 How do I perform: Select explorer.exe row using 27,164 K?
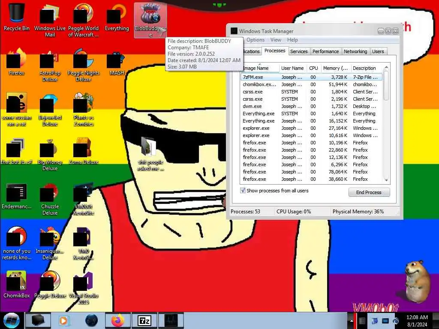point(311,128)
